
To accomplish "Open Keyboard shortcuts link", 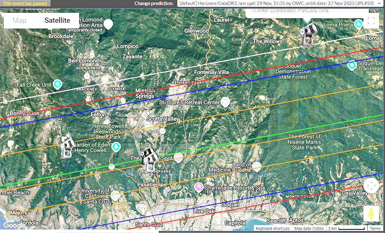I will click(273, 229).
